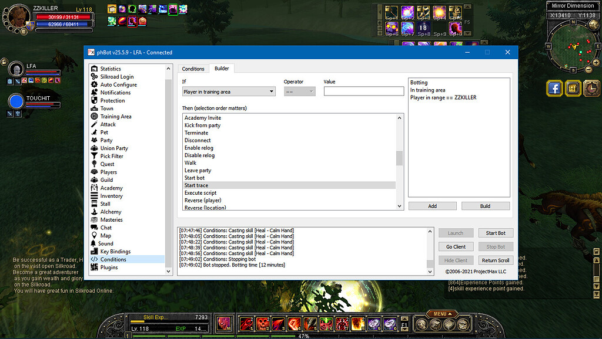This screenshot has width=602, height=339.
Task: Select the Start trace action
Action: [289, 185]
